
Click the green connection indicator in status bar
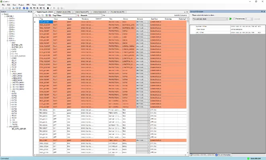point(248,158)
